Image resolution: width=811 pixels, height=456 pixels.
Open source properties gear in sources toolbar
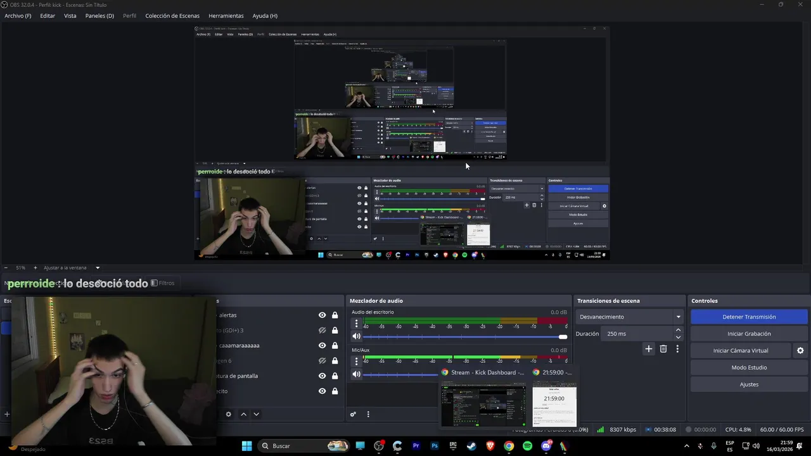point(229,414)
